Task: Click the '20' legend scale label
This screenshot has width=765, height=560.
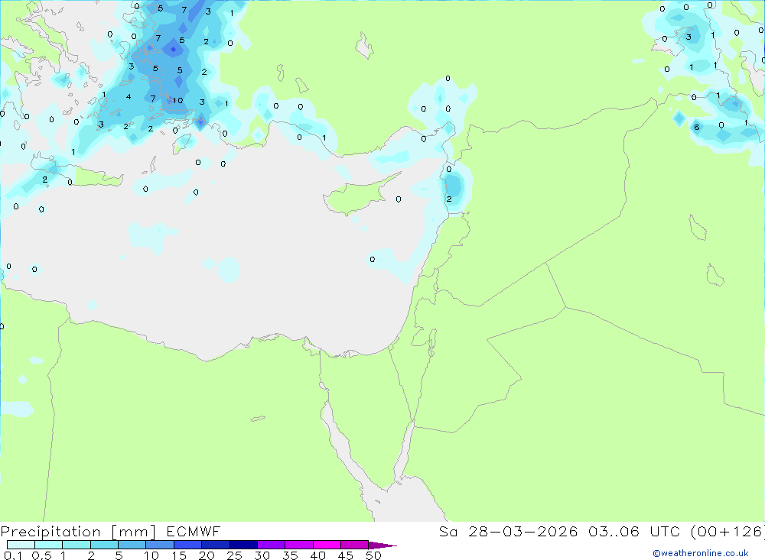Action: click(207, 555)
